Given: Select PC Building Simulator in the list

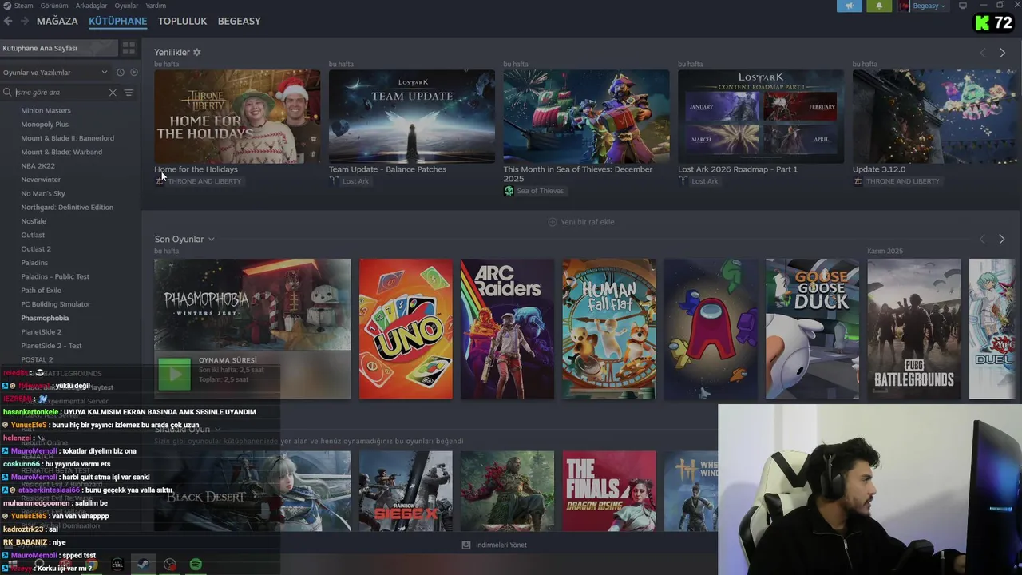Looking at the screenshot, I should click(56, 304).
